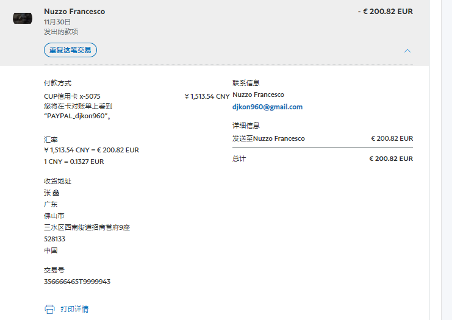Click the contact name under 联系信息

coord(258,95)
